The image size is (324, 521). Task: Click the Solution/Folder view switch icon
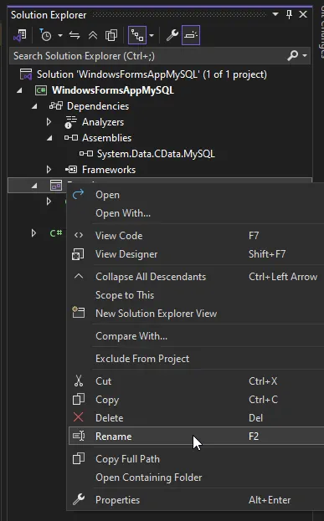point(20,35)
